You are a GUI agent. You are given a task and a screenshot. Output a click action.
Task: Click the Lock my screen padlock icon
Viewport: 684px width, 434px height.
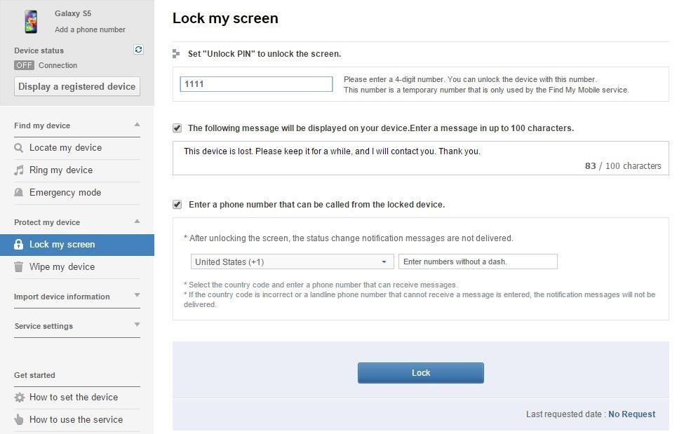point(18,244)
